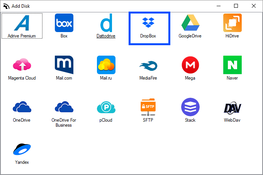The height and width of the screenshot is (175, 263).
Task: Click the 'SFTP' text label
Action: click(x=148, y=120)
